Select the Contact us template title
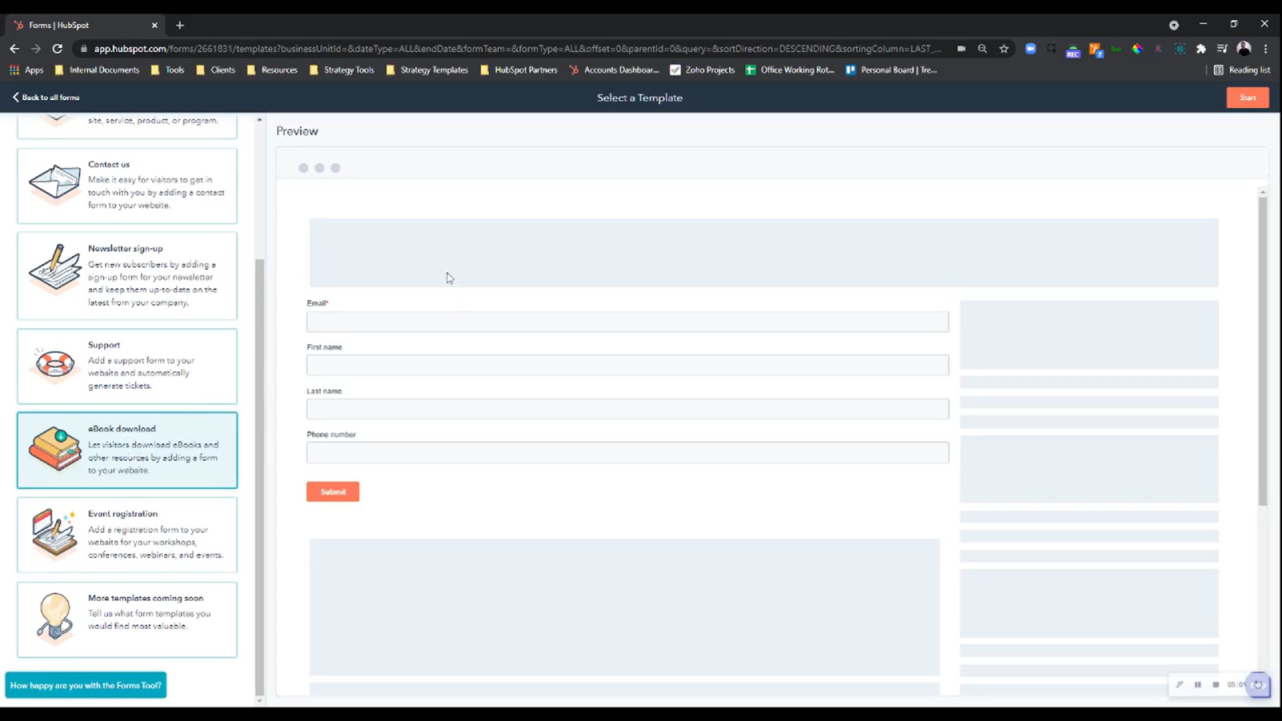 (x=109, y=164)
